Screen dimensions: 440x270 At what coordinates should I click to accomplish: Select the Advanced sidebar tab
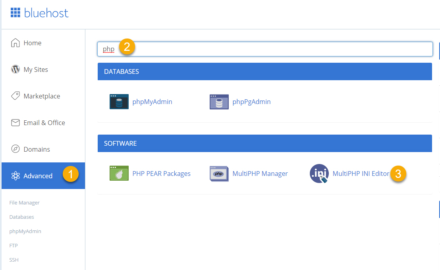click(43, 175)
